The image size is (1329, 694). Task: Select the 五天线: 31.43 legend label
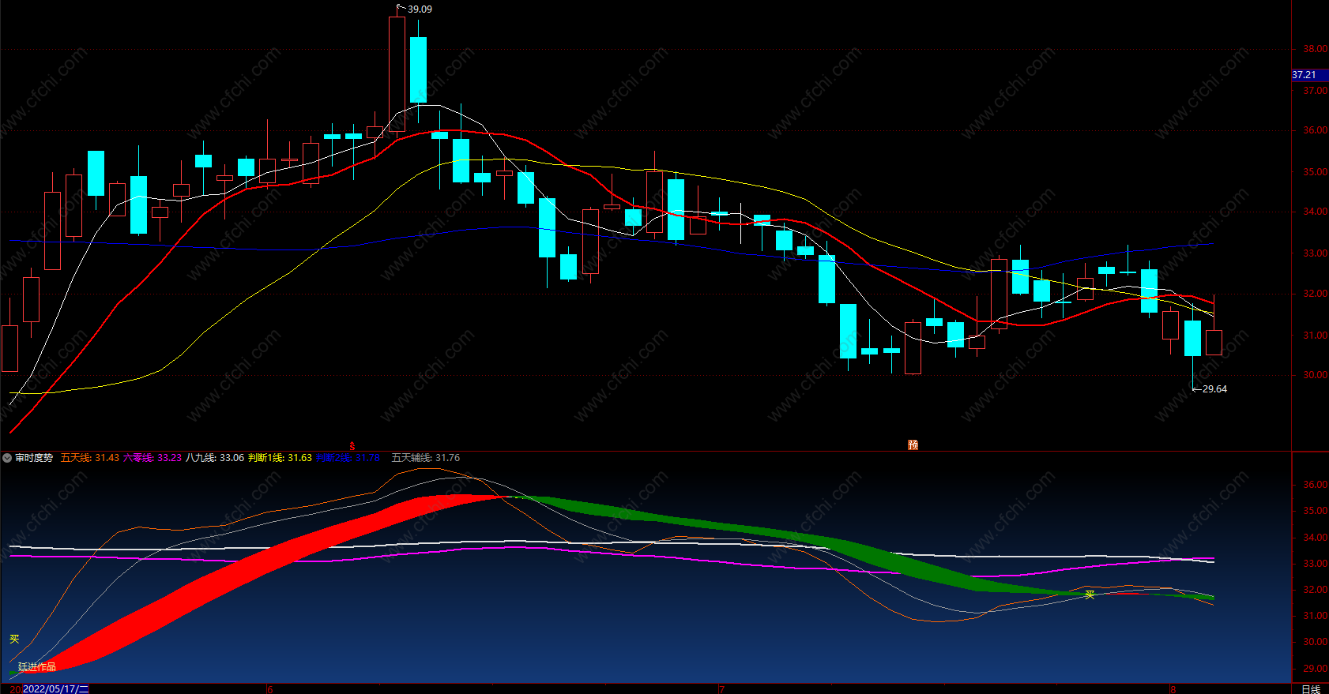(x=90, y=458)
